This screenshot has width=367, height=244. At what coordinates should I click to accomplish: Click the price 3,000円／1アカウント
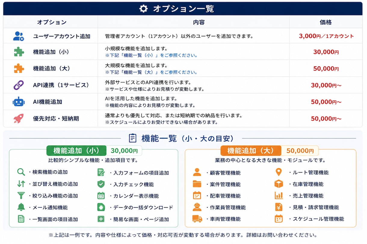[326, 36]
